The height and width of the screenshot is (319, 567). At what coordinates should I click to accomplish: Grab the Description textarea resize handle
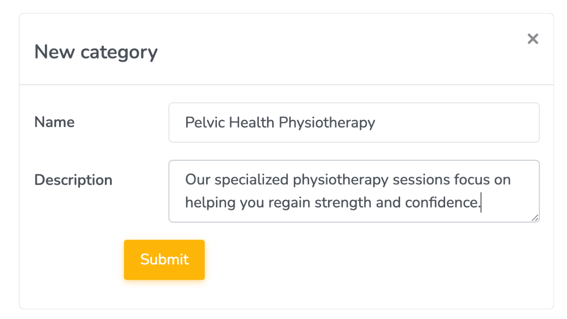coord(535,218)
